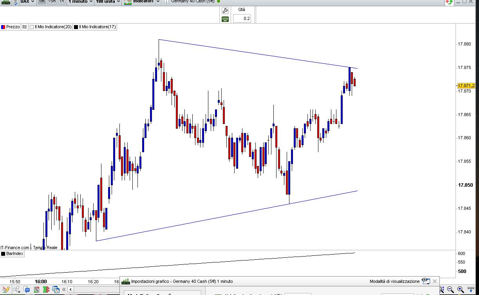Open the DAX instrument dropdown
479x295 pixels.
point(27,2)
